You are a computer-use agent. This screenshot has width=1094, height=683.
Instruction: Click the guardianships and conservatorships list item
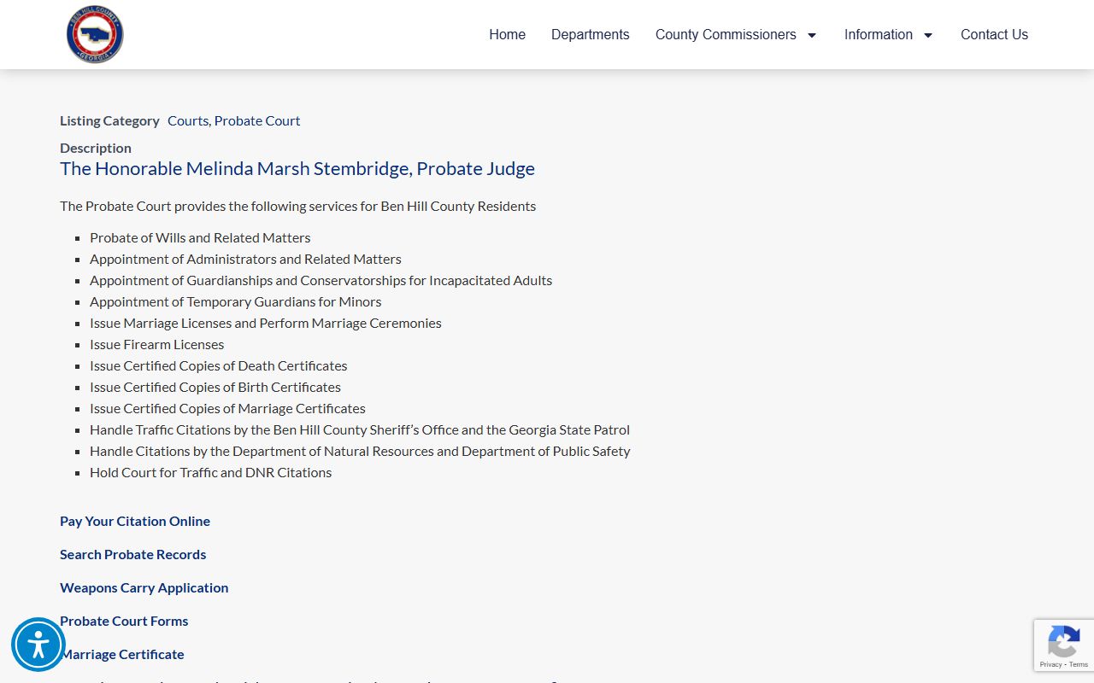coord(321,280)
